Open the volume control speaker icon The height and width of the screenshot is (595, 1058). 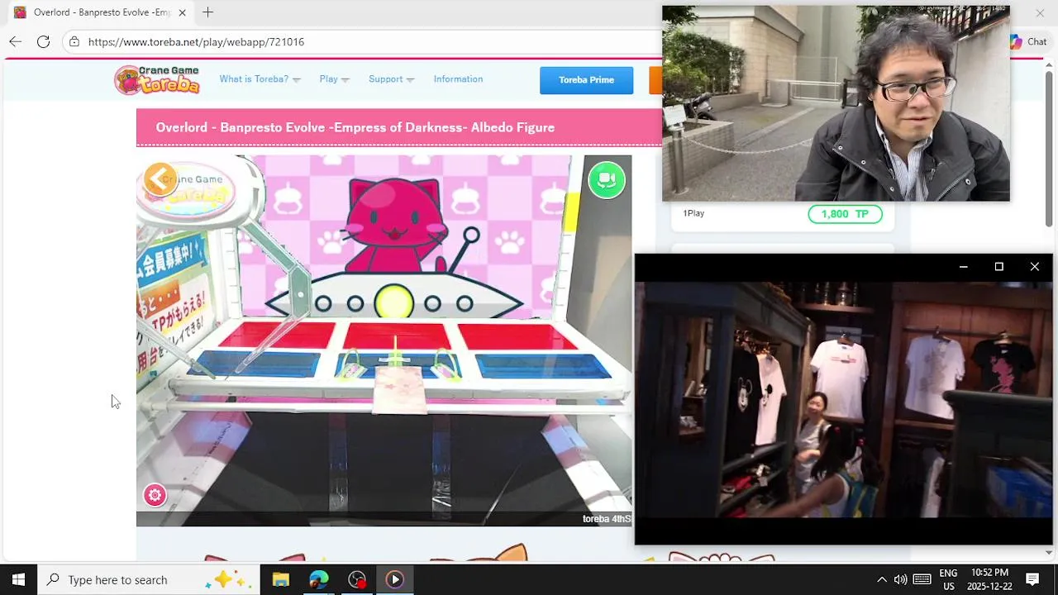[x=900, y=579]
